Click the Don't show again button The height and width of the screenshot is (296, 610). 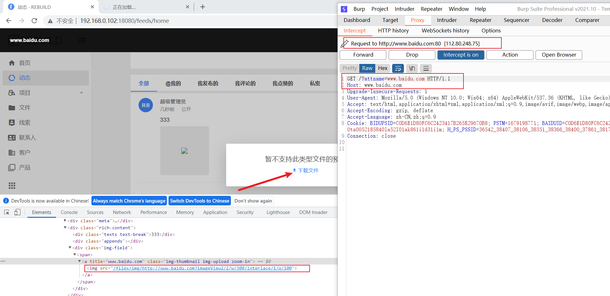(x=253, y=201)
